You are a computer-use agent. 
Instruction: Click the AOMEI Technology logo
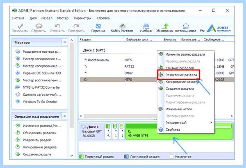pyautogui.click(x=219, y=28)
